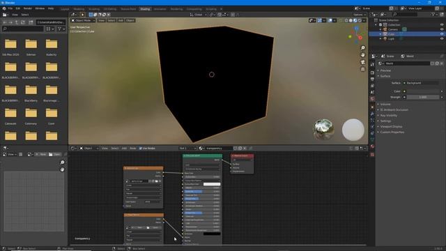
Task: Click the select box tool icon in viewport header
Action: pyautogui.click(x=91, y=15)
